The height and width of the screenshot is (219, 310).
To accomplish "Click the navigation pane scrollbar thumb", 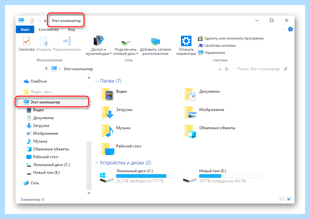I will pos(89,166).
